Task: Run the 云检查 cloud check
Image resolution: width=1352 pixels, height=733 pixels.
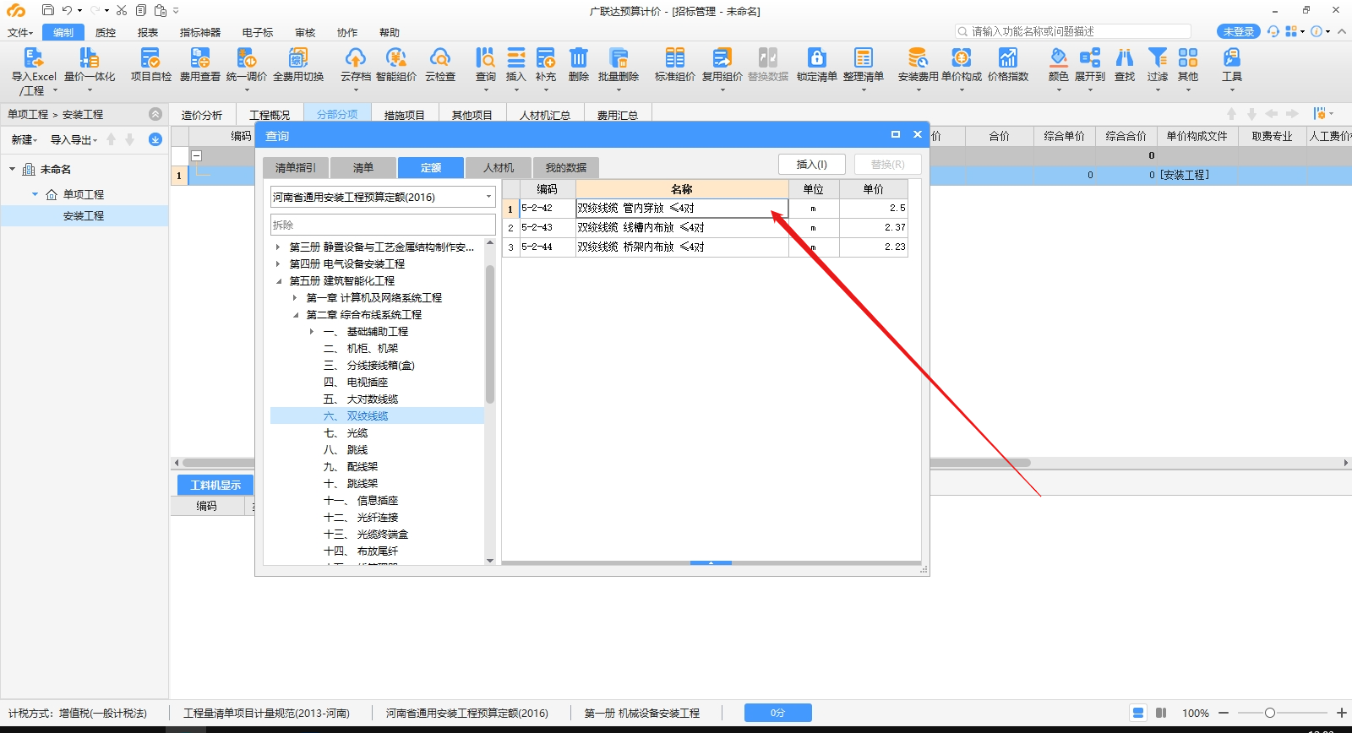Action: [x=440, y=57]
